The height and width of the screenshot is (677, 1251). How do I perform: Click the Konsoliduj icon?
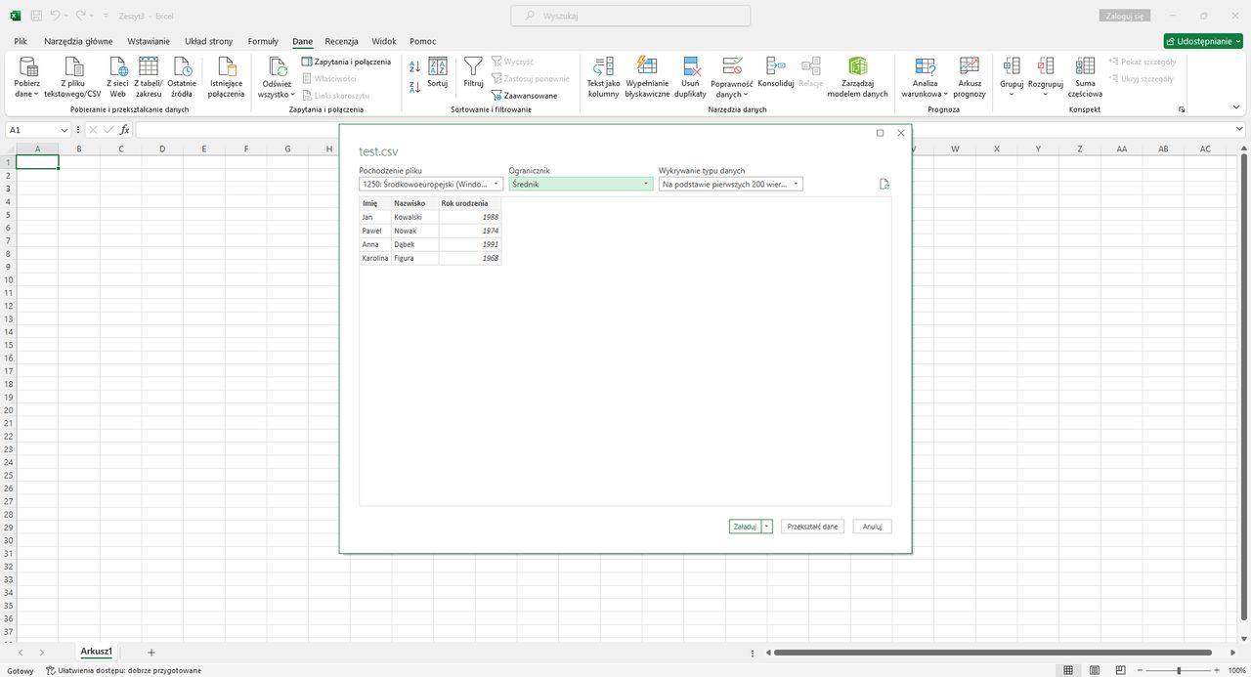pos(775,66)
